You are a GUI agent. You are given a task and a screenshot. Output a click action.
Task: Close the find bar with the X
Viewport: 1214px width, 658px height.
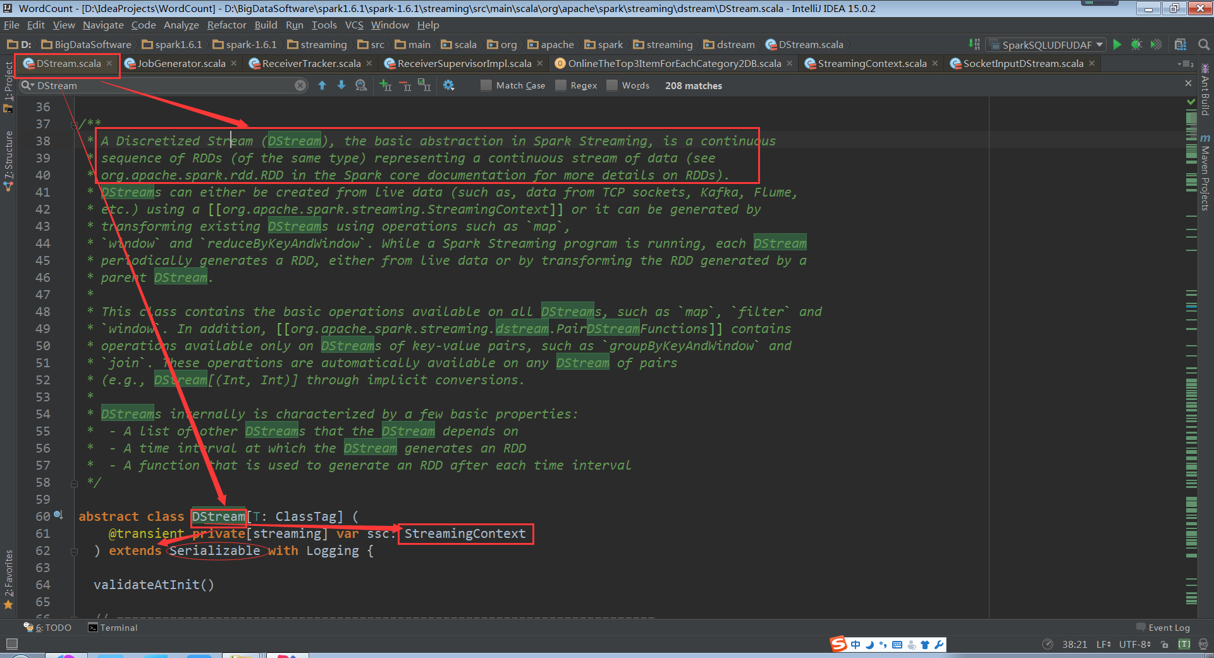(x=1188, y=83)
